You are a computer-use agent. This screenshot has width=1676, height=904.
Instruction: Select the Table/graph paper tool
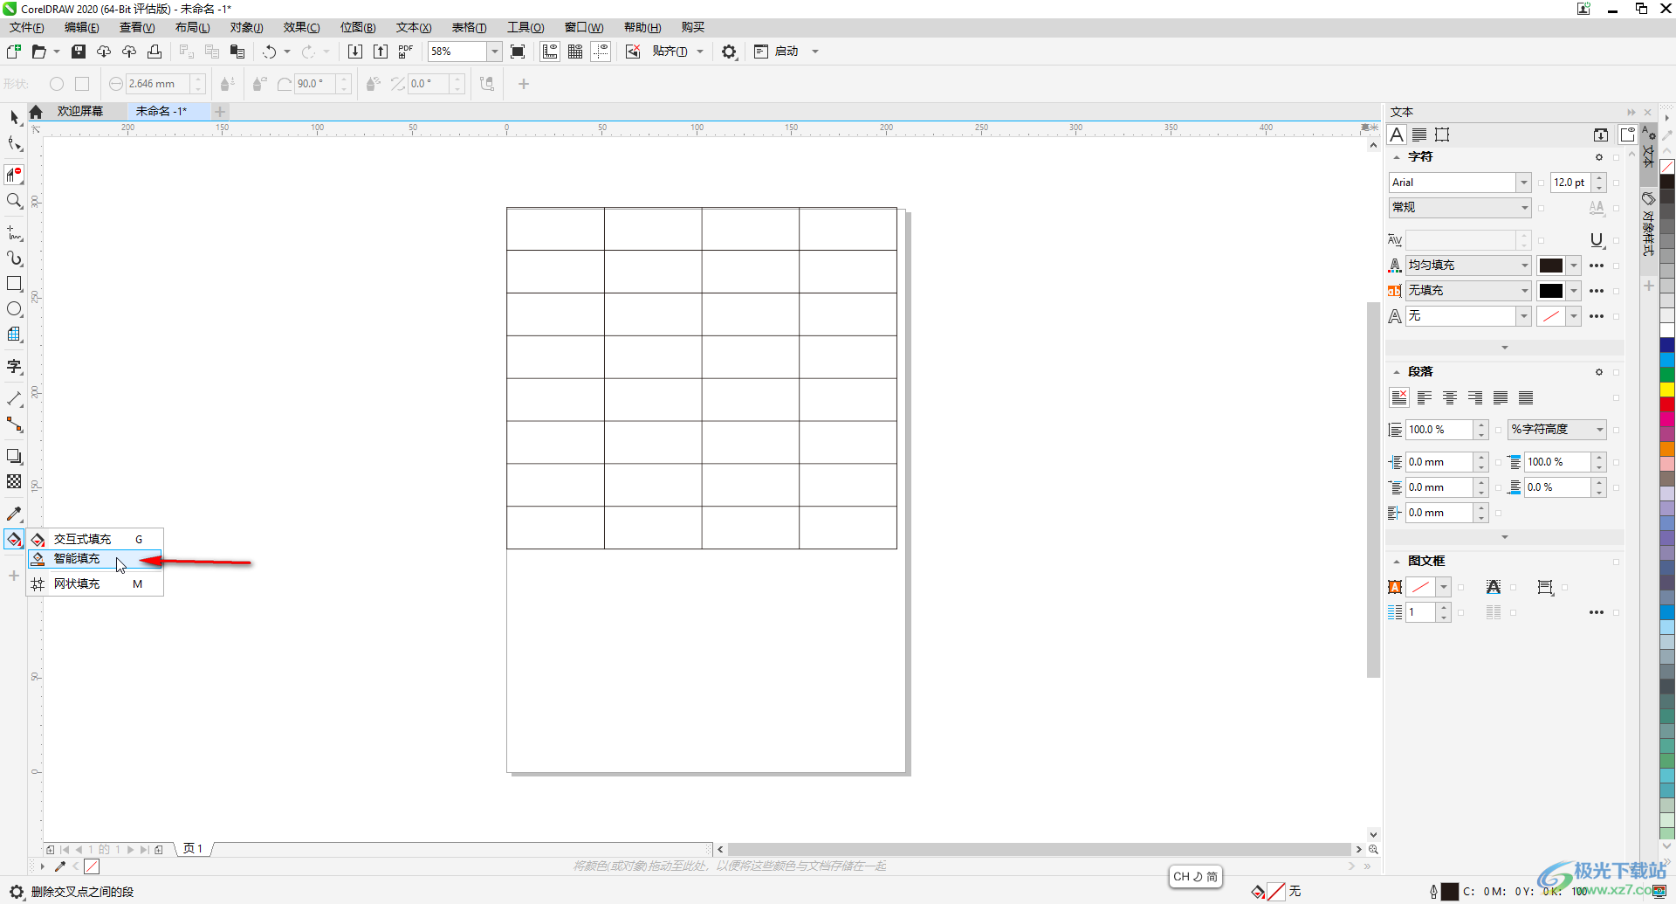pyautogui.click(x=14, y=335)
